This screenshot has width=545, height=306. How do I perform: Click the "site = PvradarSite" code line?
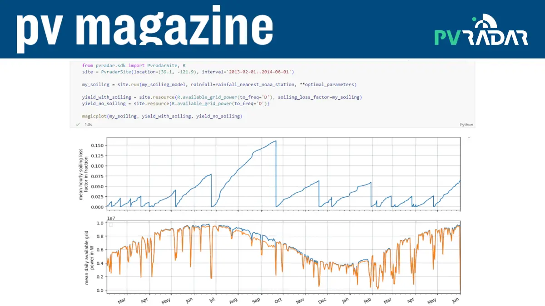(188, 72)
